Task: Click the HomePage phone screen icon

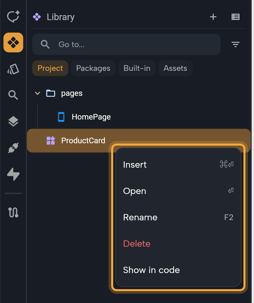Action: (x=61, y=117)
